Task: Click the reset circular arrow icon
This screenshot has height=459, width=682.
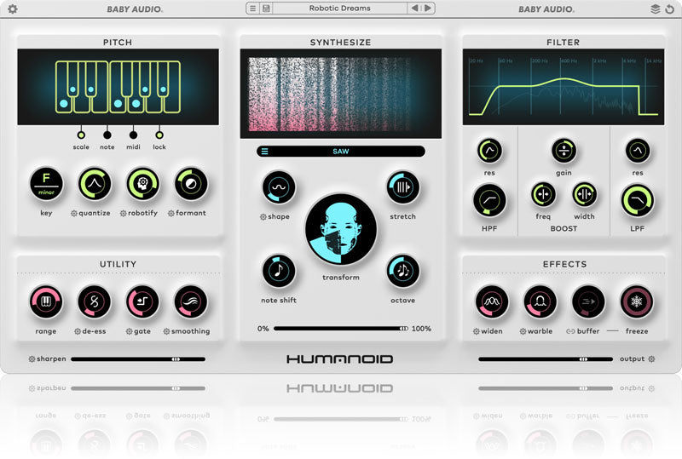Action: tap(670, 9)
